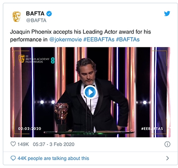This screenshot has height=168, width=178.
Task: Click the #EEBAFTAS overlay text in video
Action: point(152,129)
